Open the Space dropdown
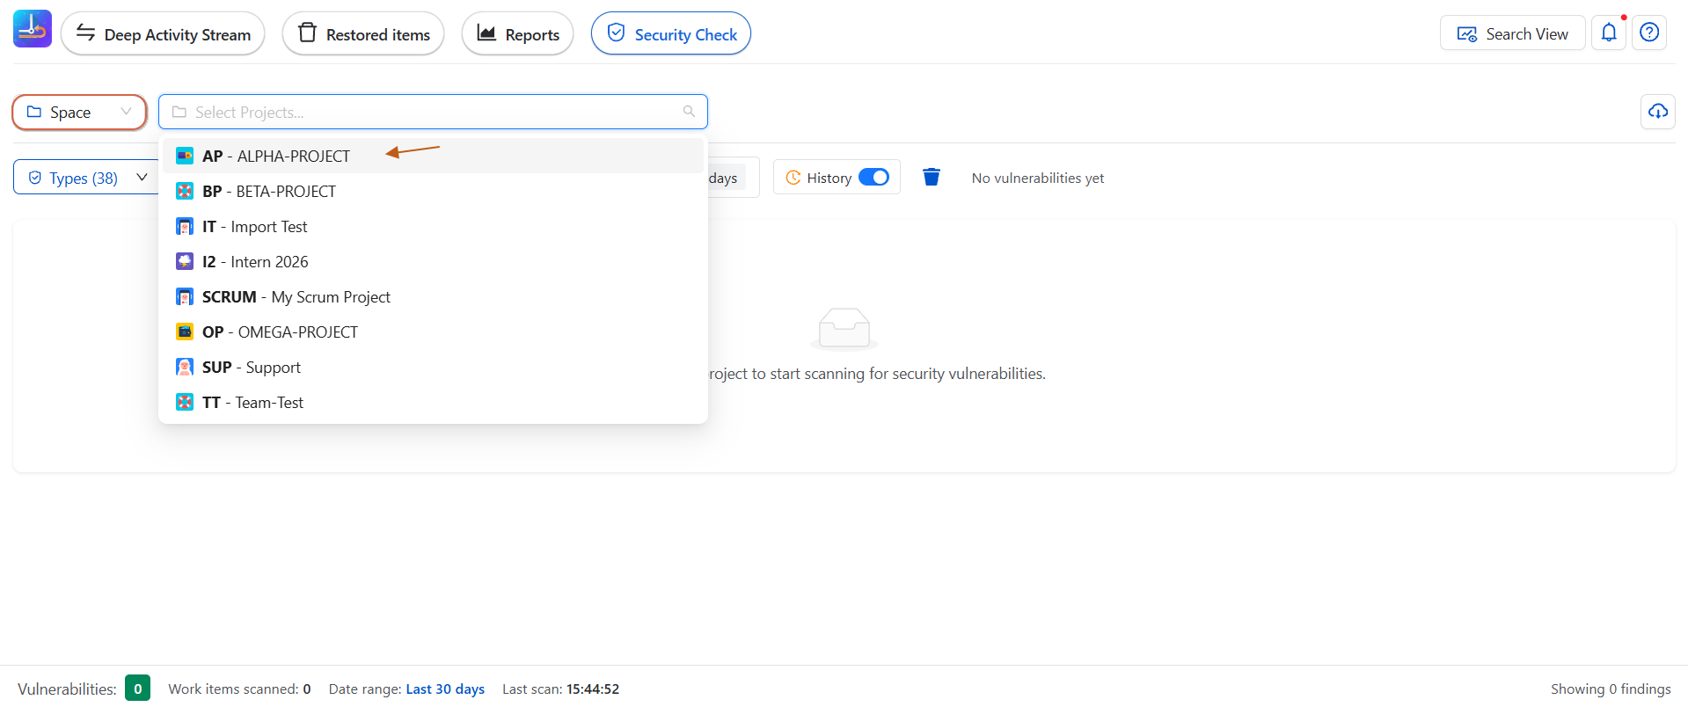This screenshot has height=707, width=1688. (x=79, y=112)
